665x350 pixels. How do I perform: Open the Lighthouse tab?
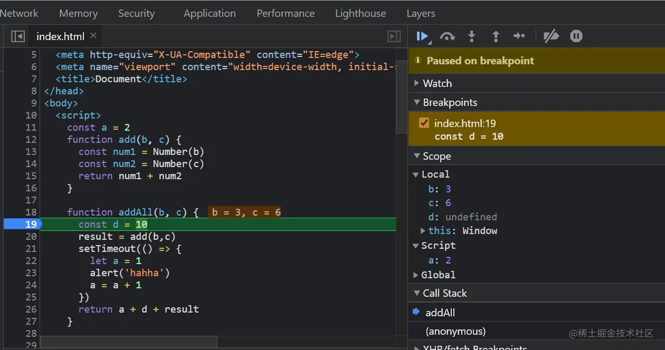360,13
